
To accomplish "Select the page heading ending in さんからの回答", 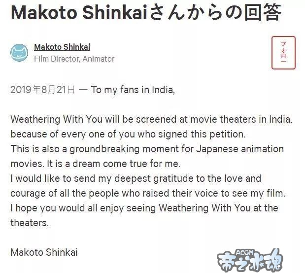I will [x=146, y=13].
